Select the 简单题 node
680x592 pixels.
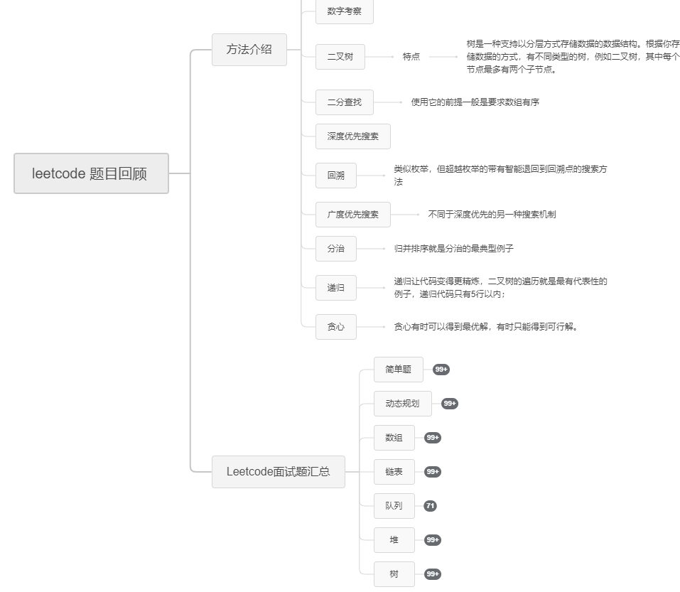(399, 370)
